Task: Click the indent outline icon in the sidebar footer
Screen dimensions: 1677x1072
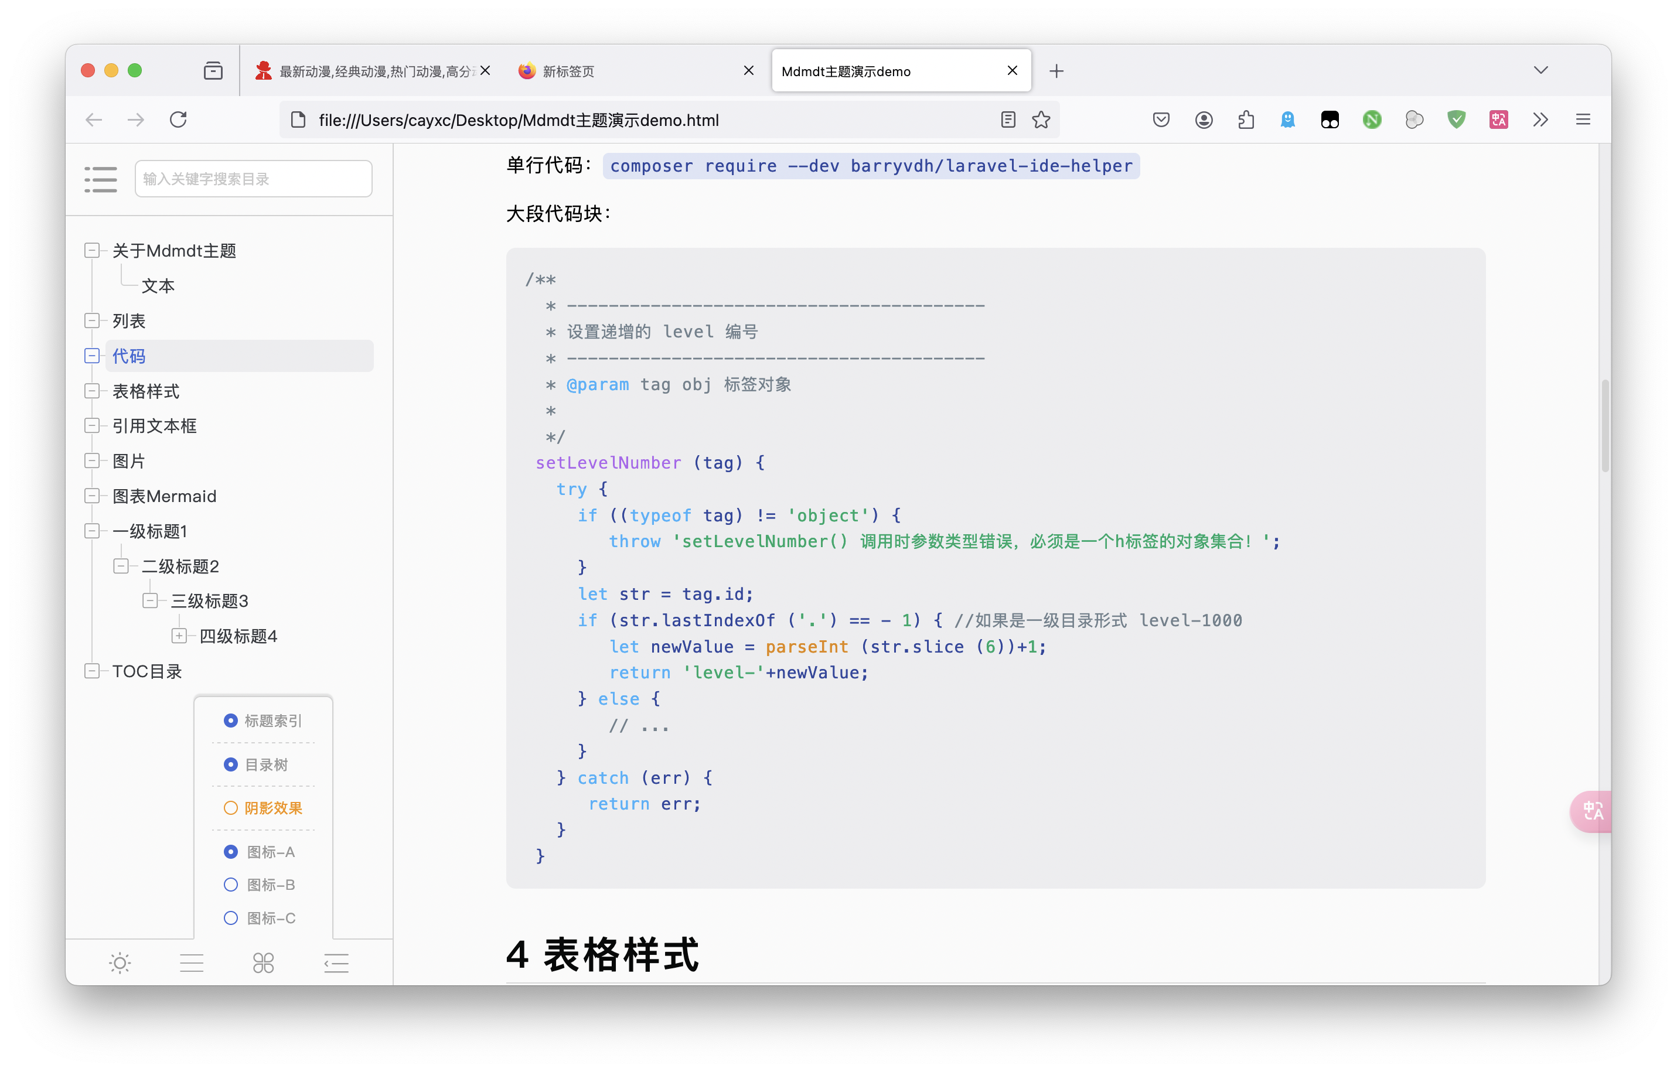Action: click(336, 962)
